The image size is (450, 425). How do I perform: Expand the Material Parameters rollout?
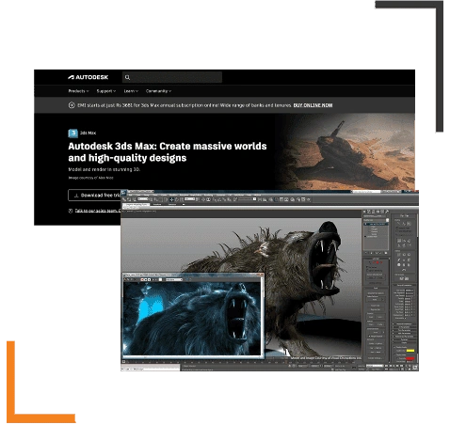pyautogui.click(x=404, y=324)
